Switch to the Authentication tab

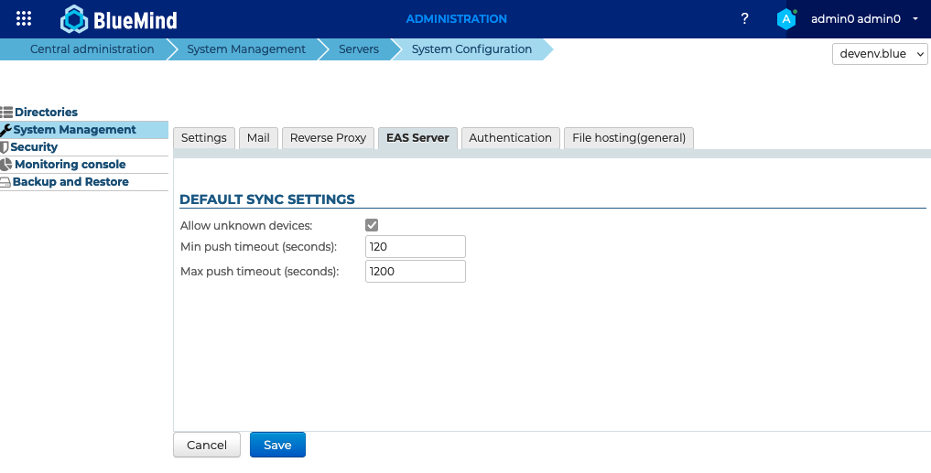point(510,138)
